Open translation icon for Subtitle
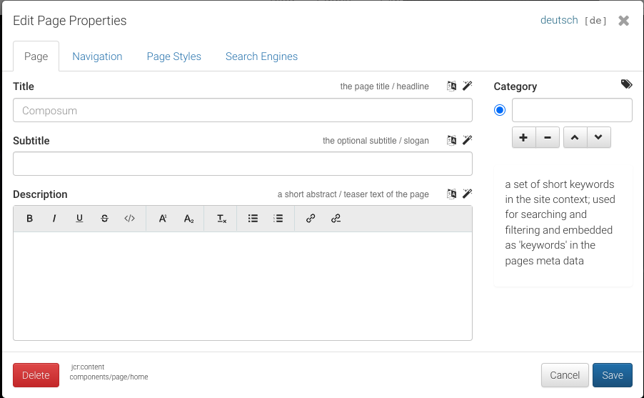Viewport: 644px width, 398px height. [x=451, y=140]
